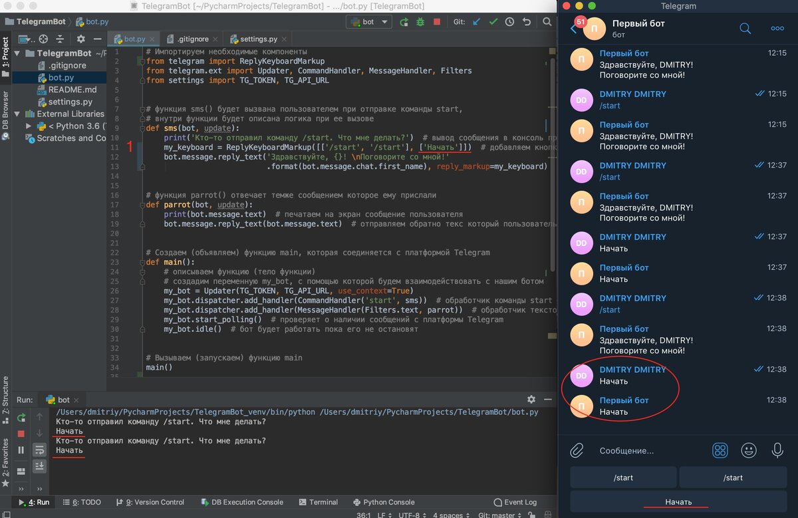Image resolution: width=798 pixels, height=518 pixels.
Task: Open the DB Browser side tab
Action: [x=5, y=116]
